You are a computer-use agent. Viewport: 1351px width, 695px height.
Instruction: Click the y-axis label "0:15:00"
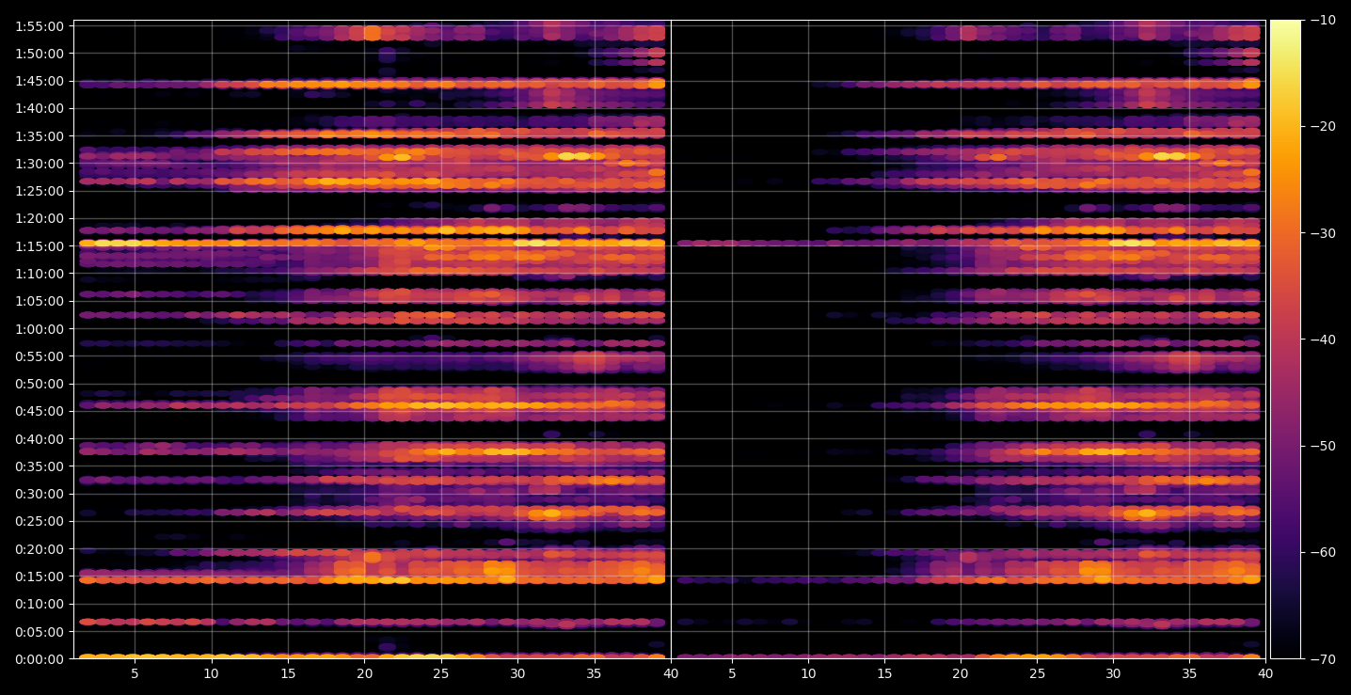pyautogui.click(x=40, y=577)
